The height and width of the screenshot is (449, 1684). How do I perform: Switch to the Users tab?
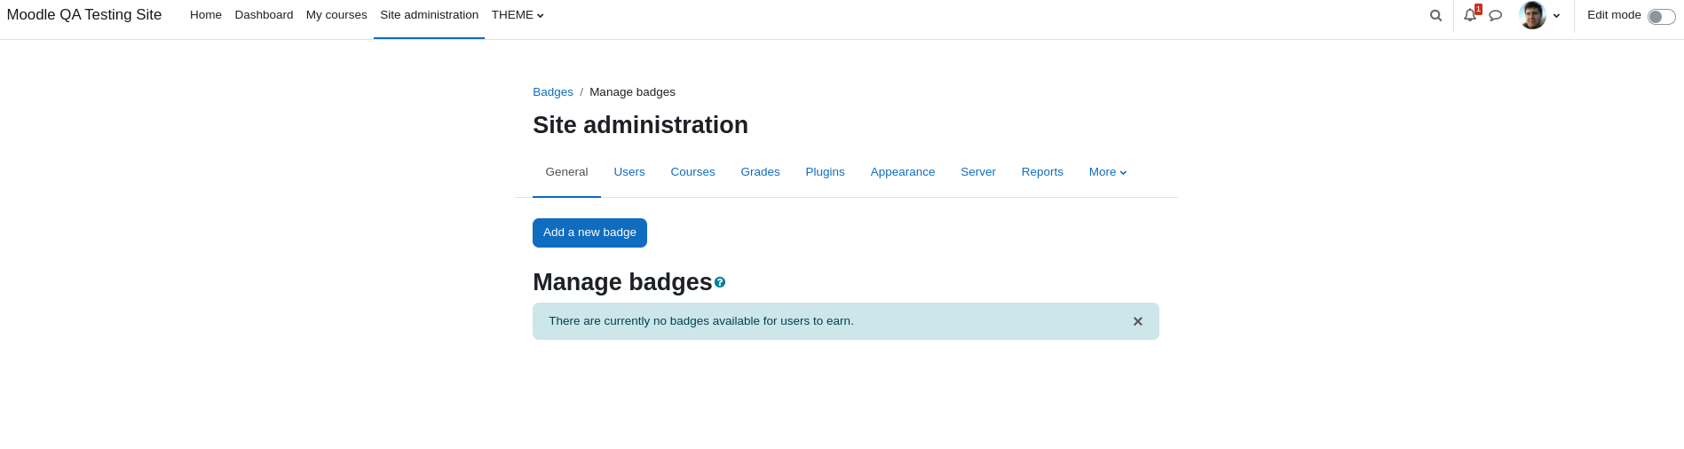coord(629,172)
